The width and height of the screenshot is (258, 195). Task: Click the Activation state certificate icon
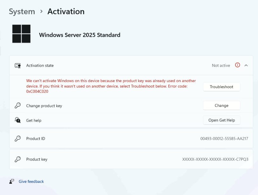18,65
